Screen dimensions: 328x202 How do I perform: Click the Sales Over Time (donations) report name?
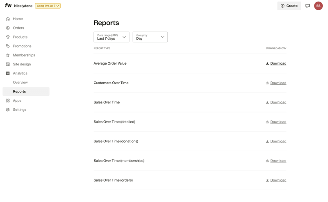116,141
